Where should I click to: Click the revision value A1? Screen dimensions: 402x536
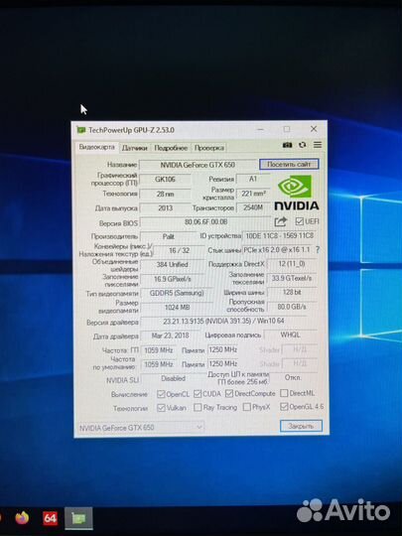253,179
